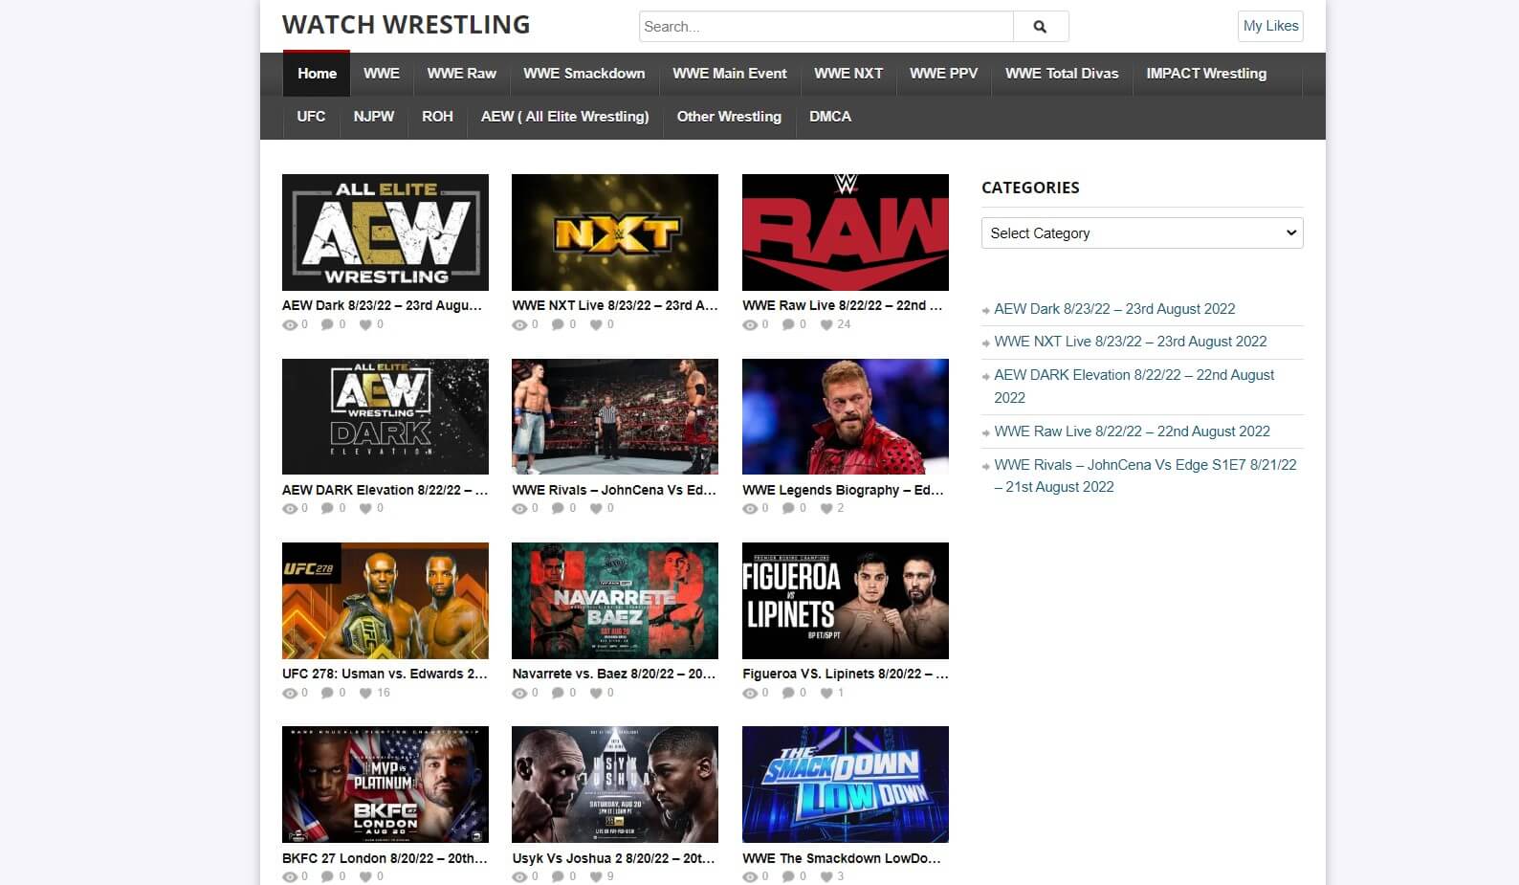Open WWE Main Event menu item
Image resolution: width=1519 pixels, height=885 pixels.
(x=730, y=74)
